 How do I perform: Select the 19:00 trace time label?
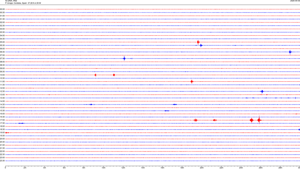pyautogui.click(x=2, y=133)
